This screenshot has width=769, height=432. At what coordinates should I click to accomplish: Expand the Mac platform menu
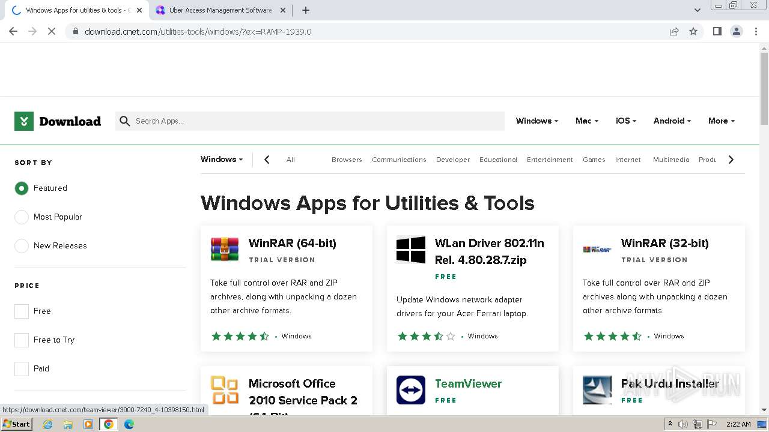coord(587,121)
